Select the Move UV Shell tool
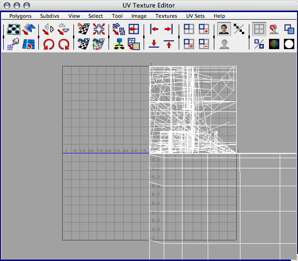This screenshot has height=261, width=298. [x=29, y=29]
